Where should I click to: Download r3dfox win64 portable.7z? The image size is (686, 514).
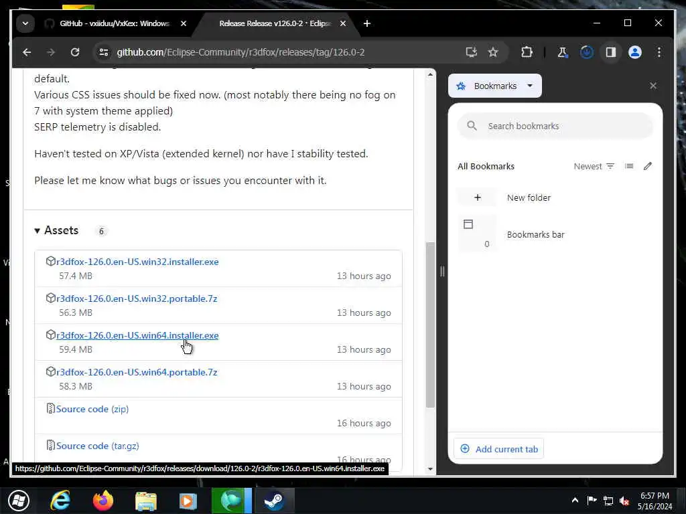pyautogui.click(x=137, y=372)
